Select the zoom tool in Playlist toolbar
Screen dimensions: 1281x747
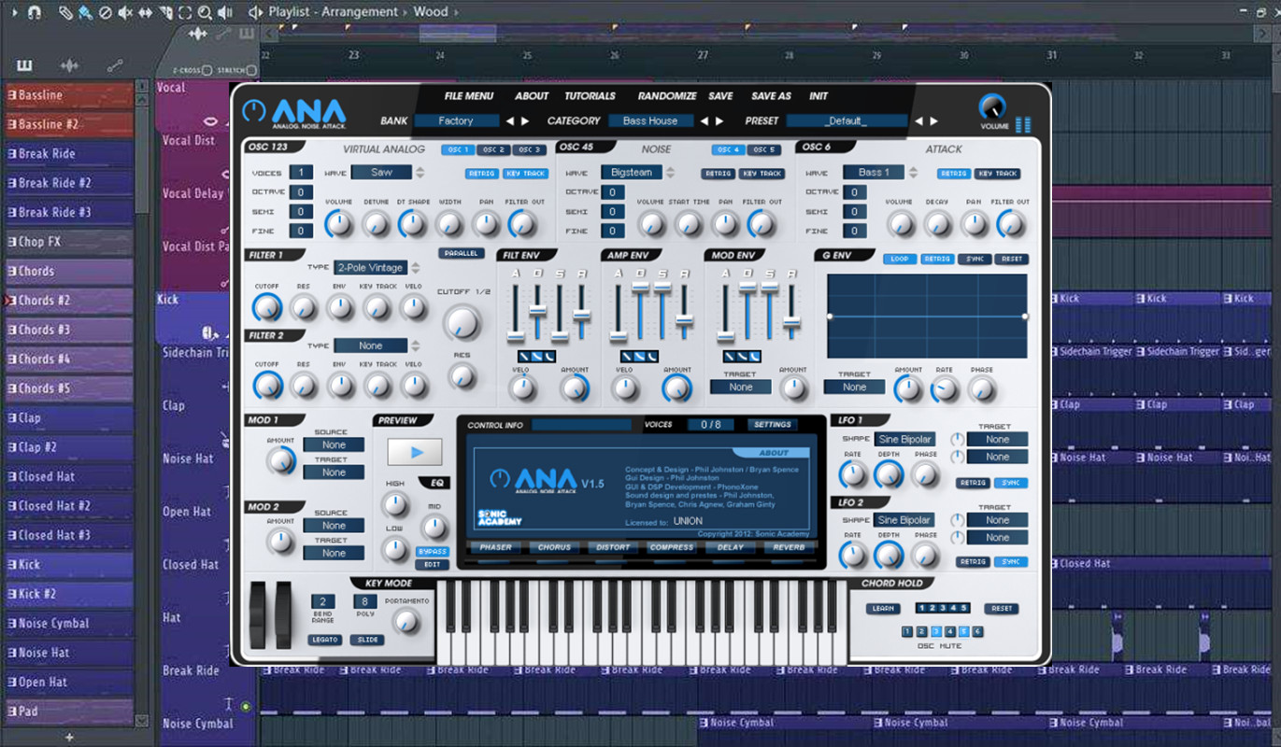tap(205, 12)
